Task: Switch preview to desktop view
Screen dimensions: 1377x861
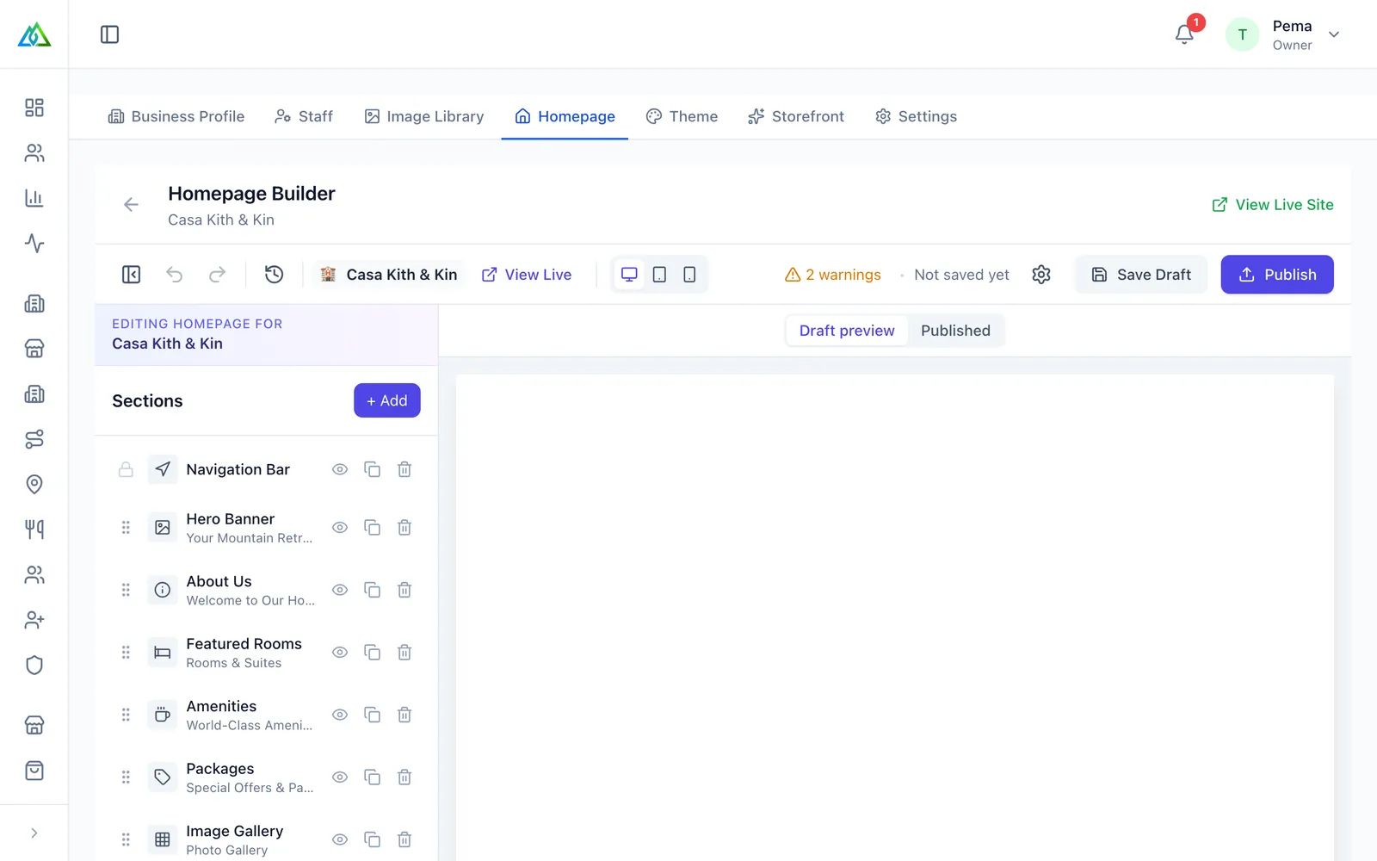Action: tap(629, 275)
